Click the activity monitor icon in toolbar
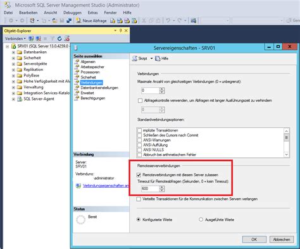 pos(193,21)
